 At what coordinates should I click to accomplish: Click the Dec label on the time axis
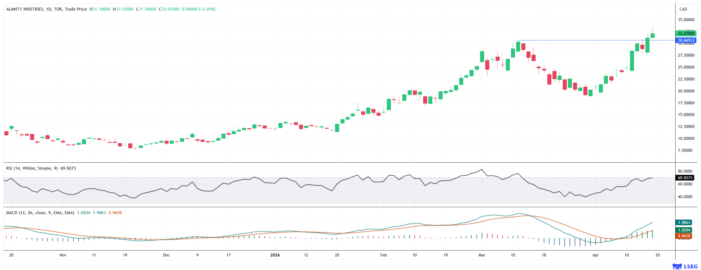(166, 255)
